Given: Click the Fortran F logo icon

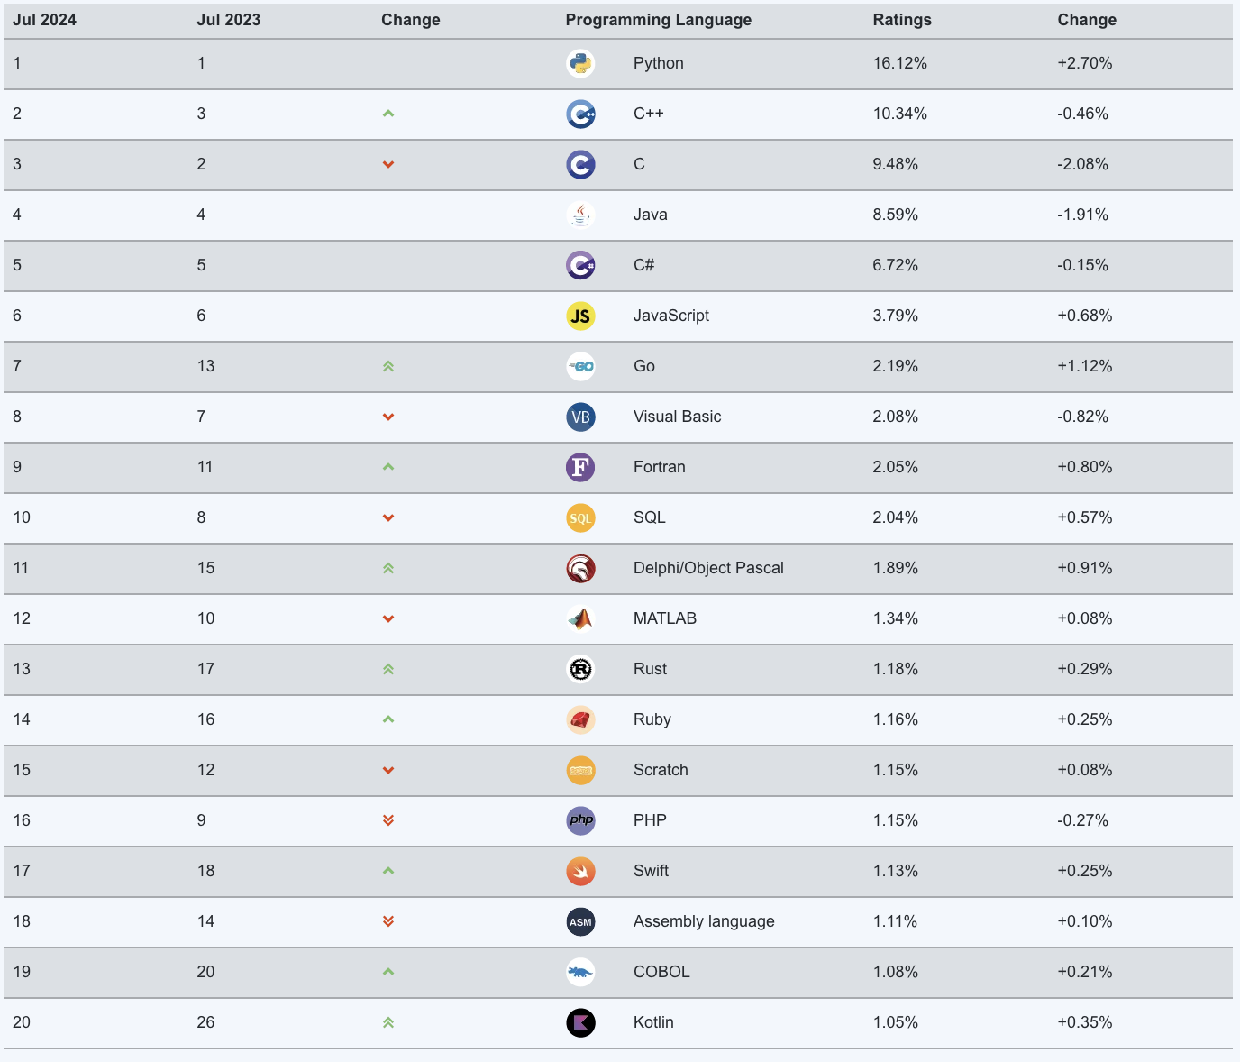Looking at the screenshot, I should click(580, 467).
